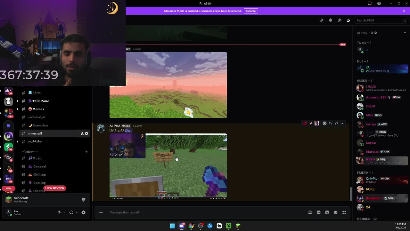Open microphone input options dropdown
Viewport: 410px width, 231px height.
[64, 212]
